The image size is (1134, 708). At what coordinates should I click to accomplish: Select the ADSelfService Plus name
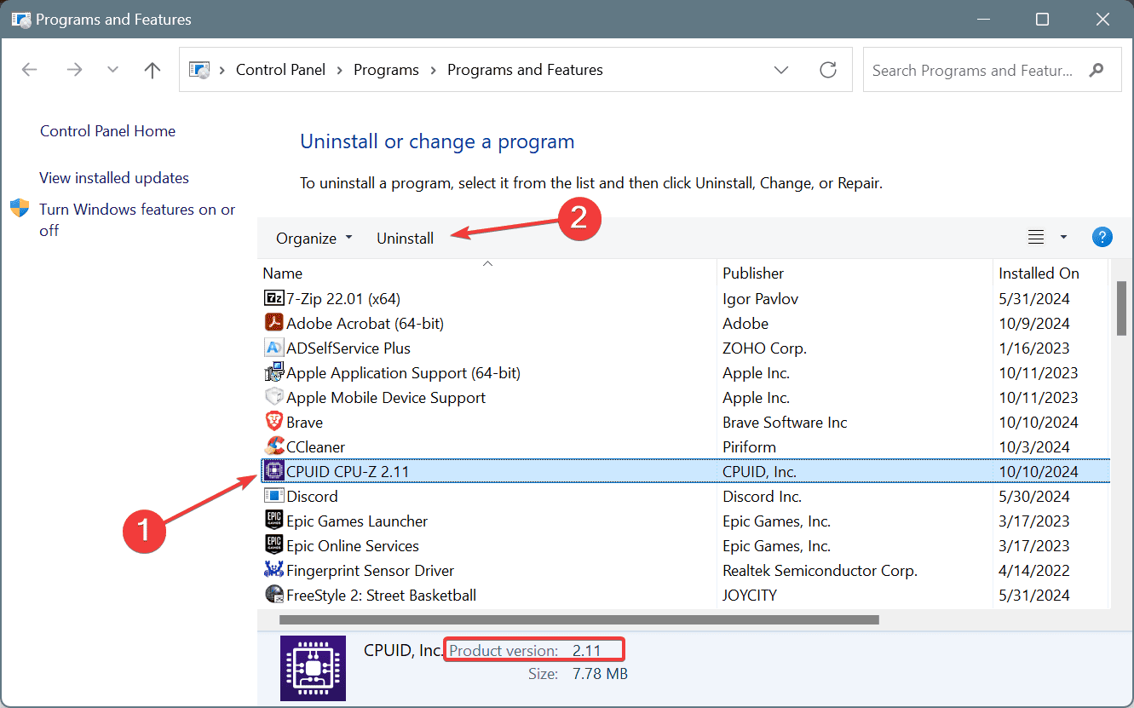[348, 348]
